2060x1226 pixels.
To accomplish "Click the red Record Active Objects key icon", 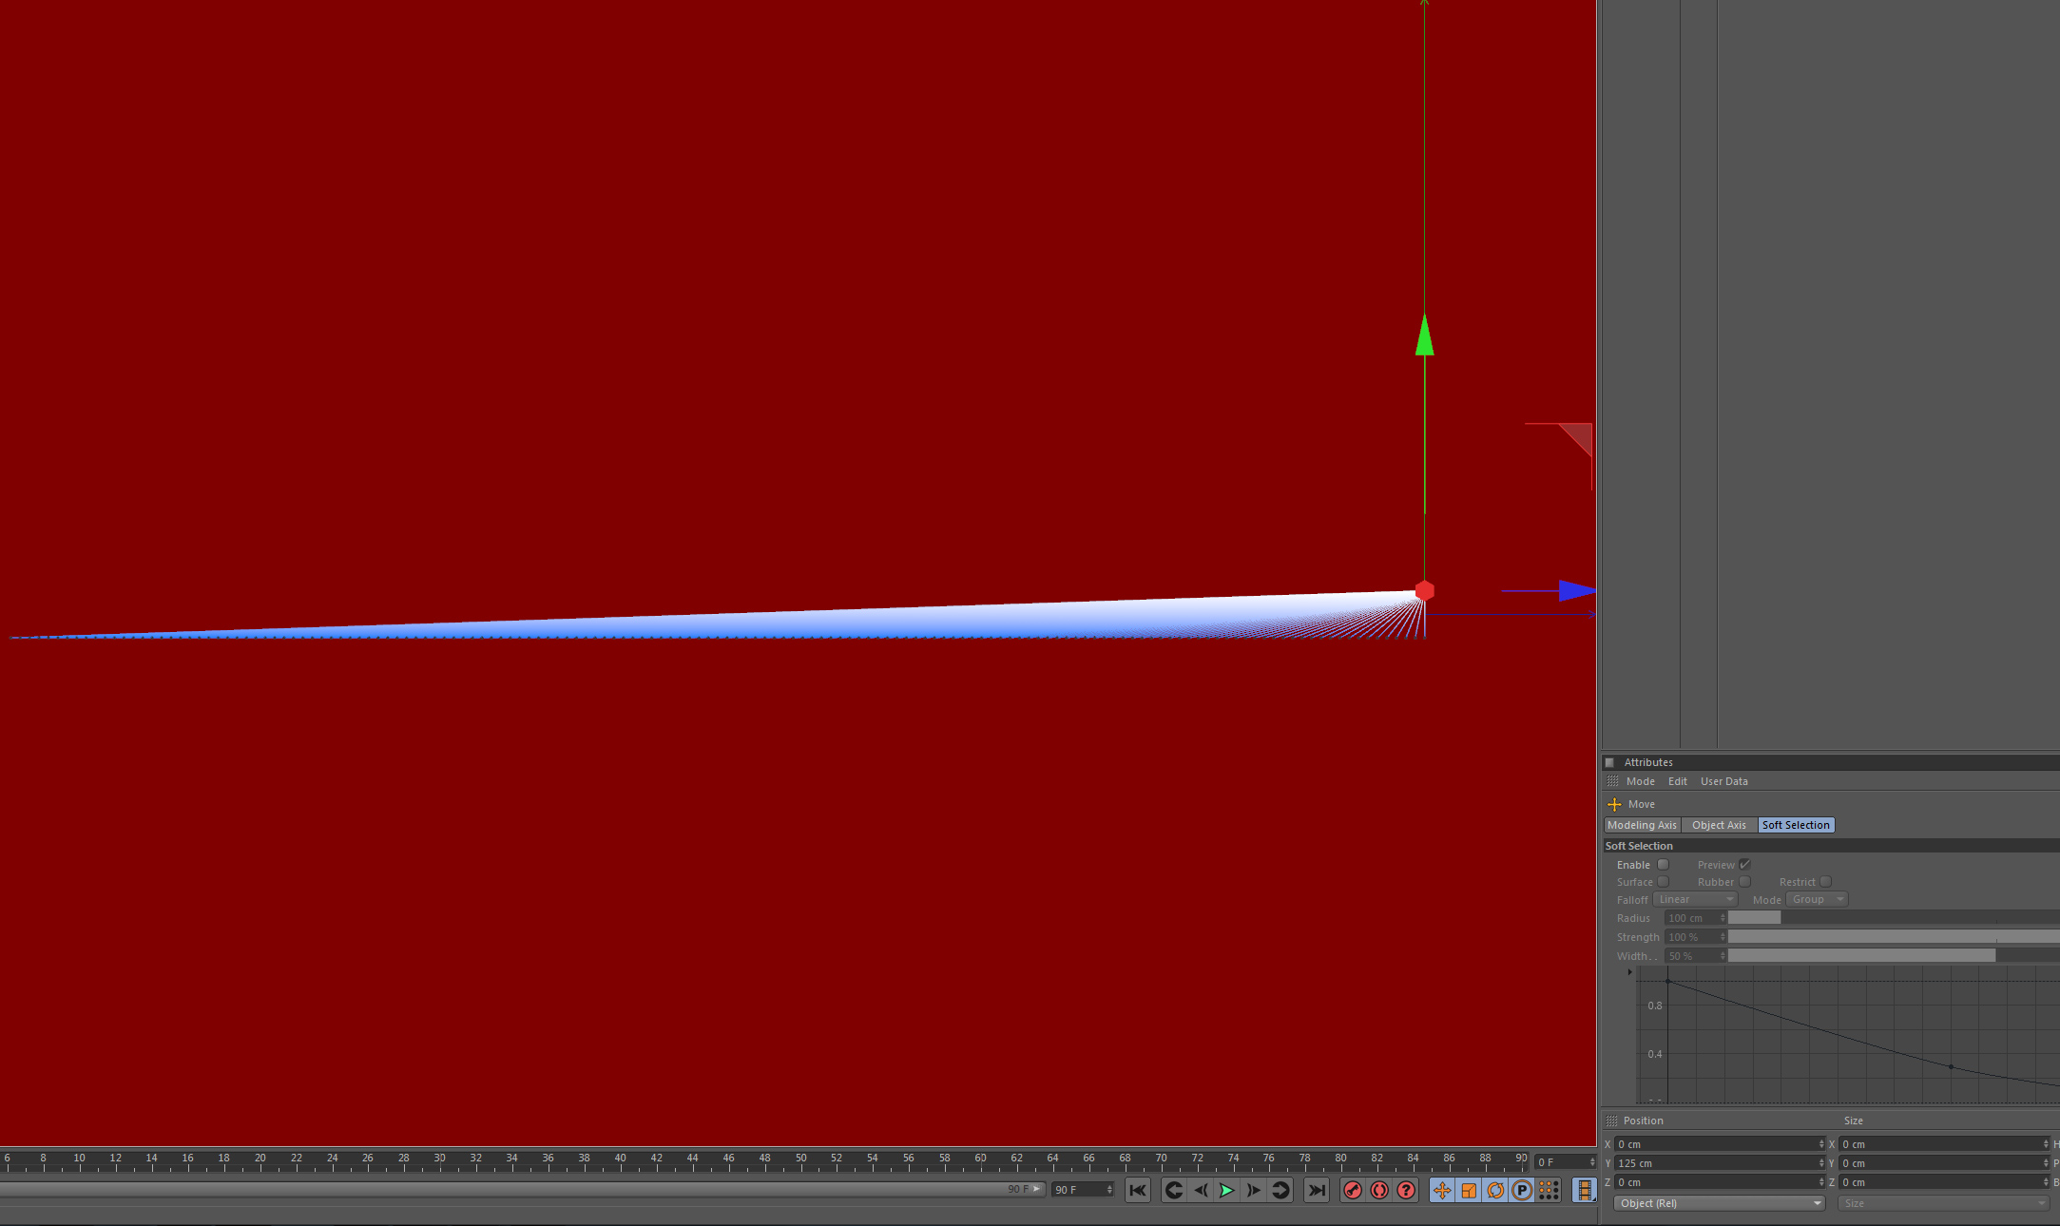I will click(1353, 1190).
